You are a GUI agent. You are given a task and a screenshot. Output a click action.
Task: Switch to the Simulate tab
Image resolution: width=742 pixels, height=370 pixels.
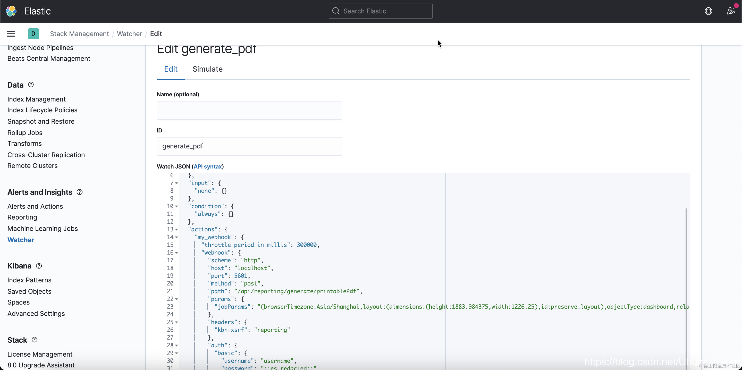(207, 69)
